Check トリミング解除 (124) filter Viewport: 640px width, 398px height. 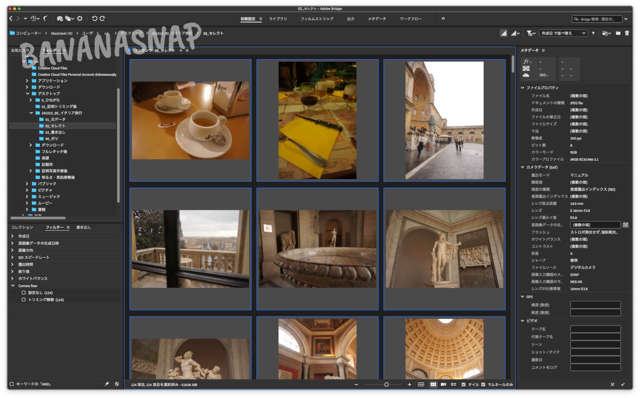[x=24, y=300]
